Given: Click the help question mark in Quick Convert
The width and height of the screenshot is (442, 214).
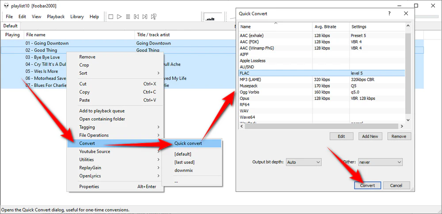Looking at the screenshot, I should click(389, 14).
